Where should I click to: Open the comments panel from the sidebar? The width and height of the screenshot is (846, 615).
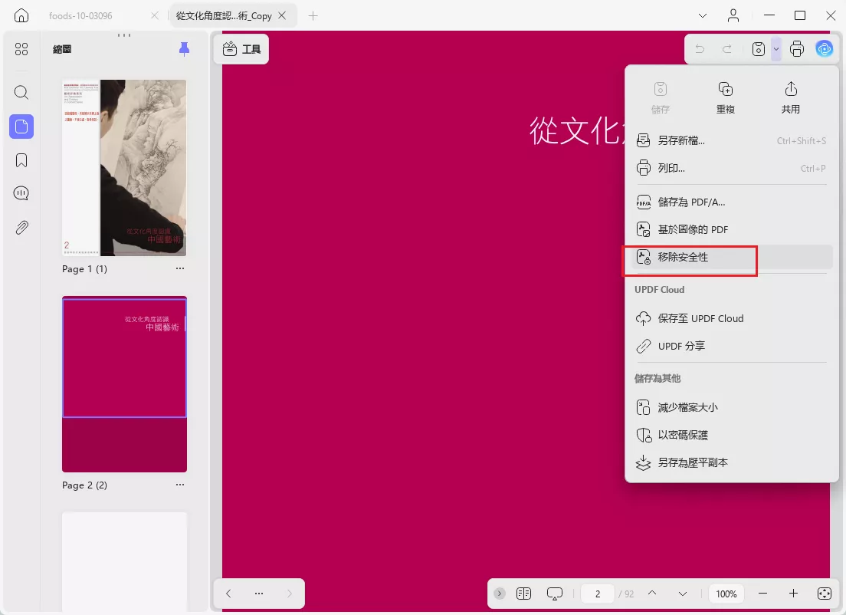coord(21,193)
